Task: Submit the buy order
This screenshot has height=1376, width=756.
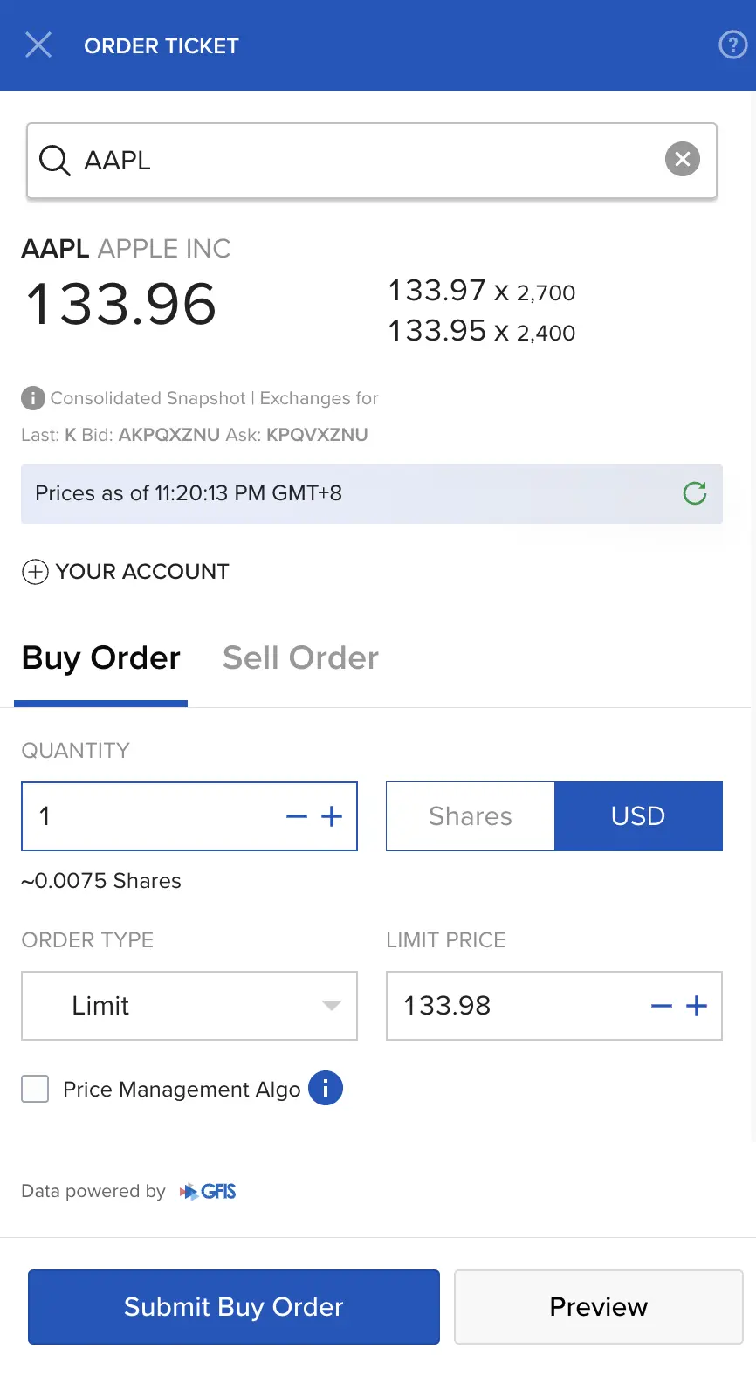Action: (x=234, y=1307)
